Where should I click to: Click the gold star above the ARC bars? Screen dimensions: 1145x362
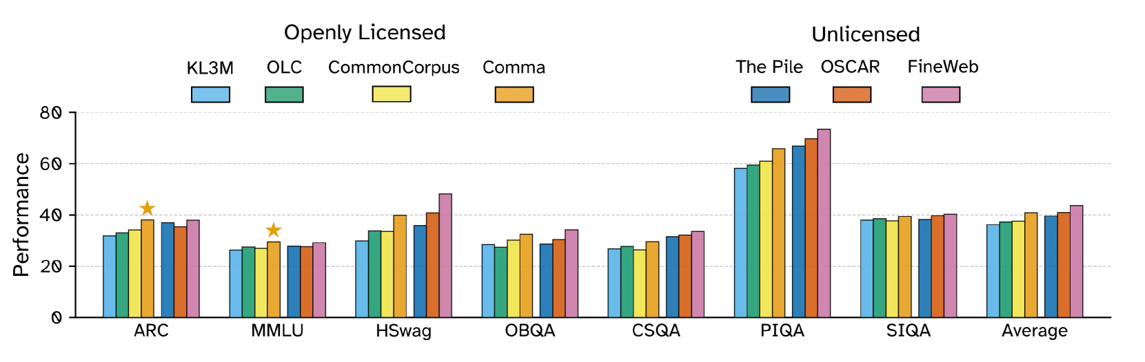[147, 208]
